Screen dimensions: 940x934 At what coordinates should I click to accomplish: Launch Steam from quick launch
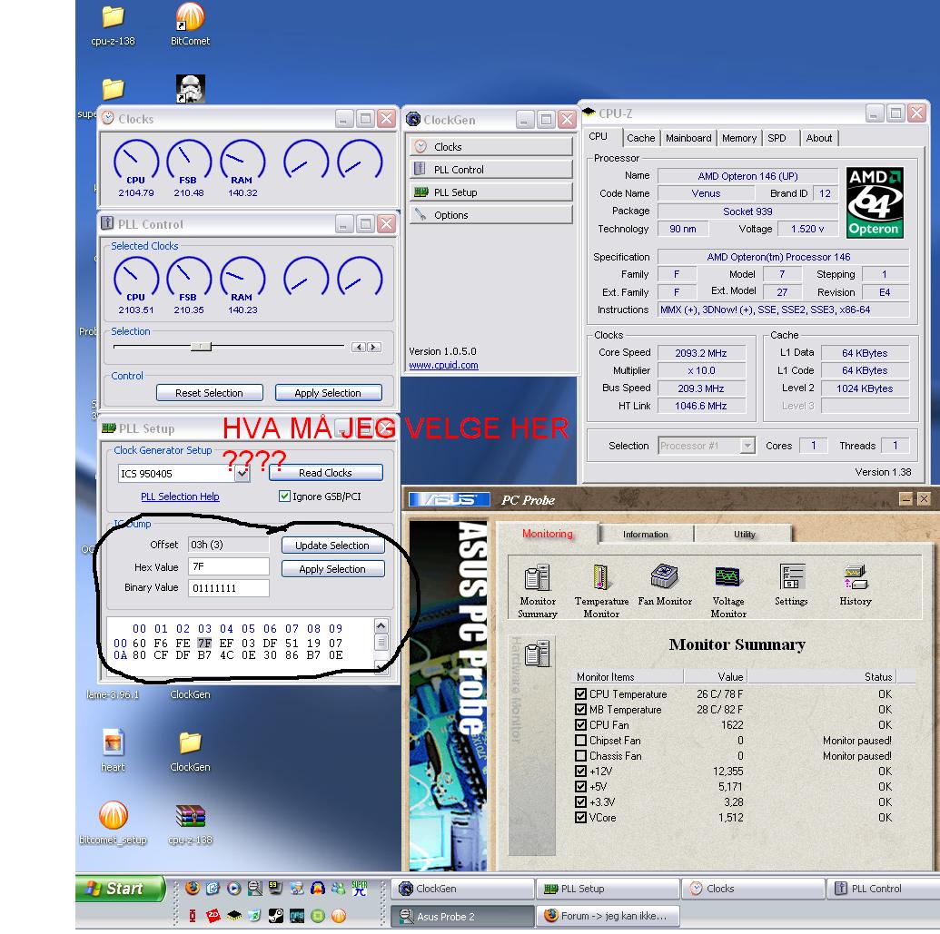pyautogui.click(x=276, y=916)
